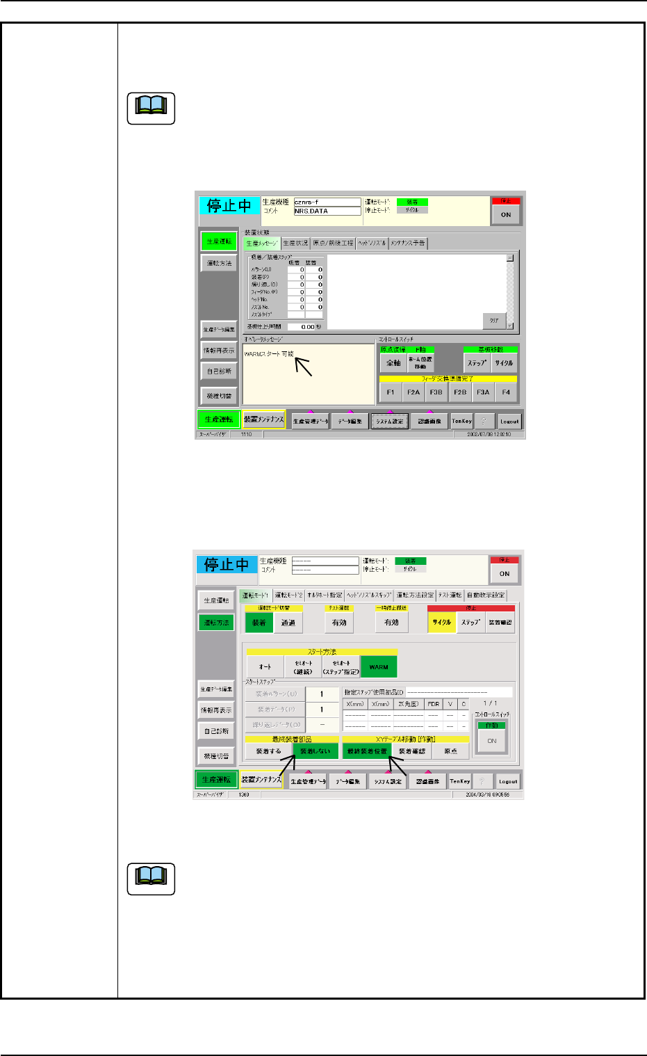Choose オート start method
Viewport: 647px width, 1056px height.
[265, 666]
